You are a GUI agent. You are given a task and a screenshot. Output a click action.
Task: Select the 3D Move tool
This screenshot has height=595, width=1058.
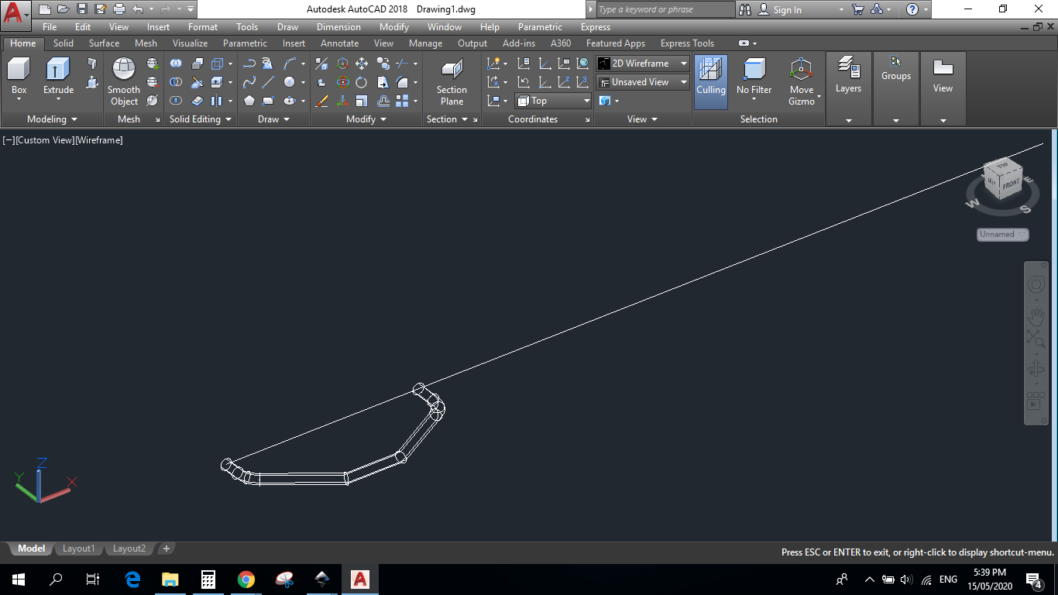342,64
